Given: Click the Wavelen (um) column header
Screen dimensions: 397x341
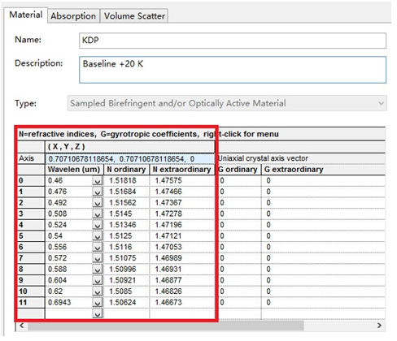Looking at the screenshot, I should coord(74,170).
